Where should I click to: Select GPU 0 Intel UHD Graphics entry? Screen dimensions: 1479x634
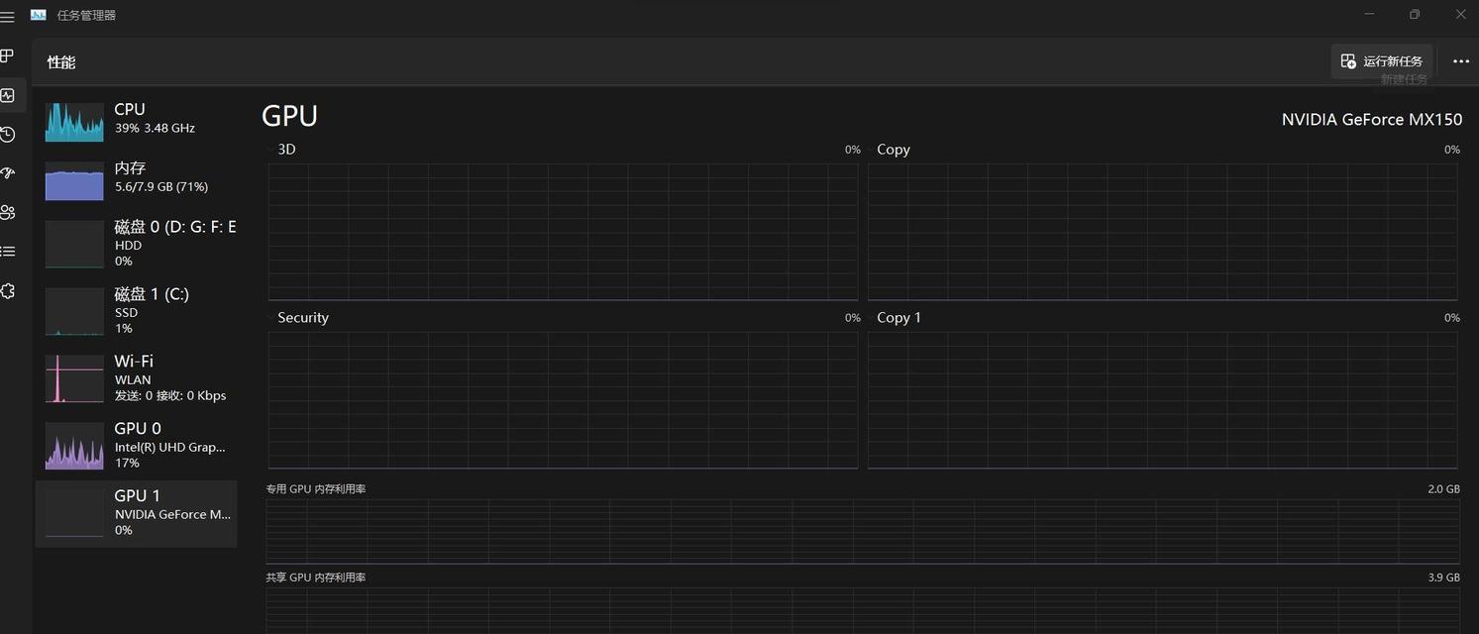(136, 446)
